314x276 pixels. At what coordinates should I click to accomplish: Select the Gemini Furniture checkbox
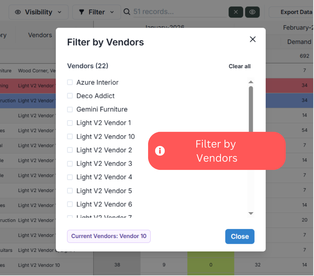click(x=70, y=109)
